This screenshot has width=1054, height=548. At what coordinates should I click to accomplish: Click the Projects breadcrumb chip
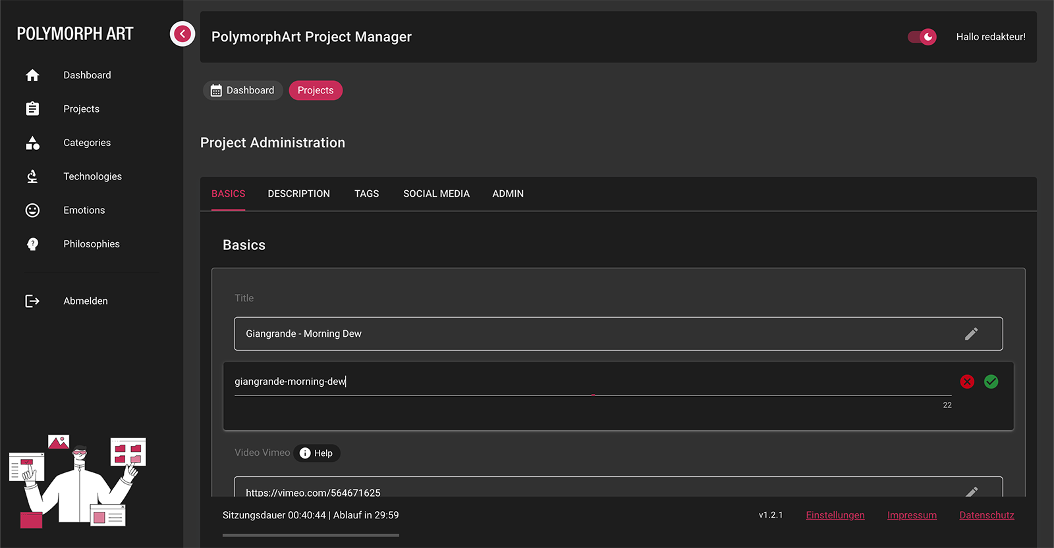point(316,90)
